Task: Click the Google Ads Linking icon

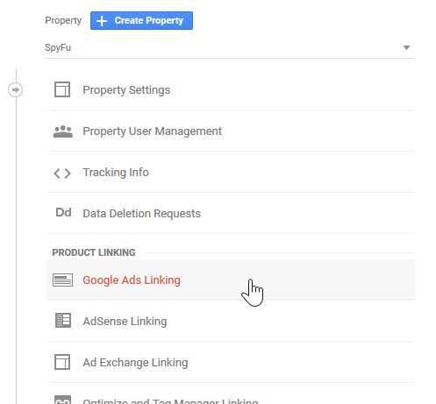Action: pyautogui.click(x=62, y=280)
